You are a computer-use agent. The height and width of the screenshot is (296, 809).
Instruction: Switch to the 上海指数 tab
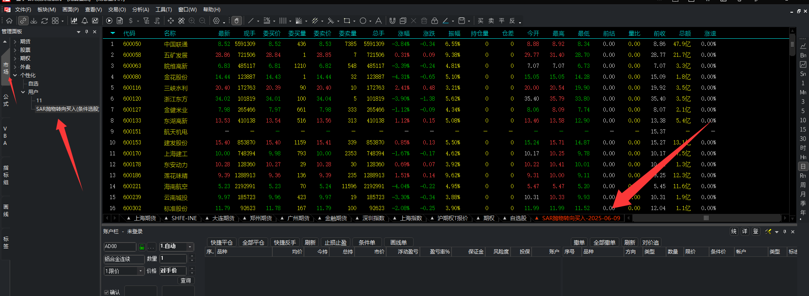[411, 218]
